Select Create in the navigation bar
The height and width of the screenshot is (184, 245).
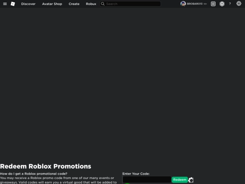(74, 4)
